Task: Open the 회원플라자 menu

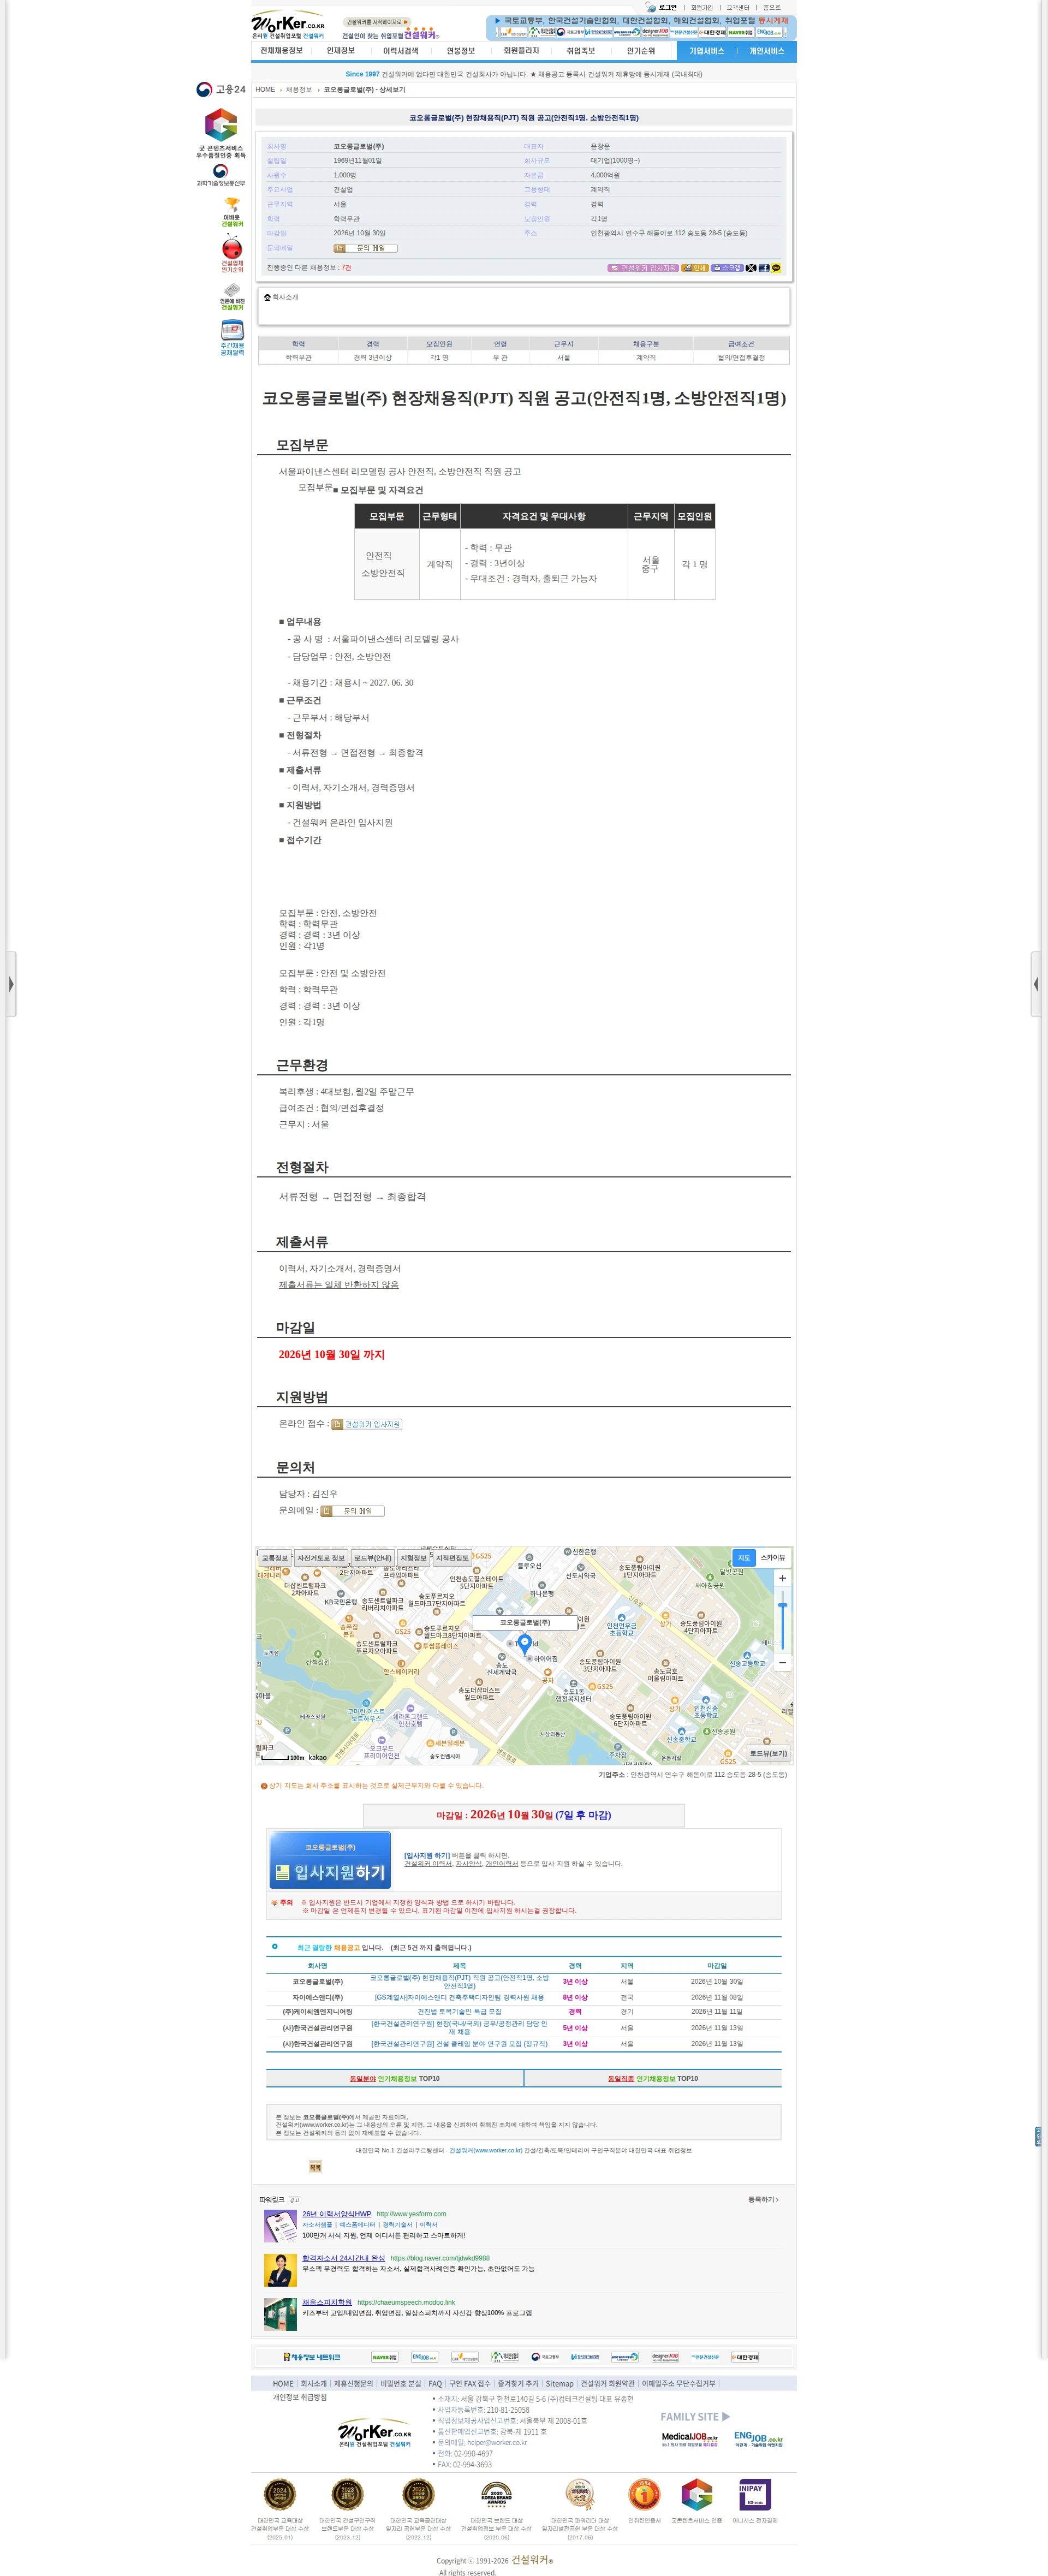Action: click(521, 51)
